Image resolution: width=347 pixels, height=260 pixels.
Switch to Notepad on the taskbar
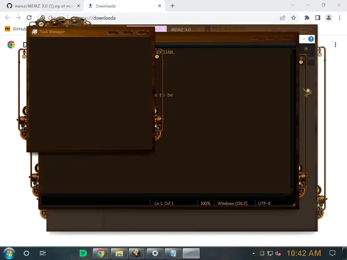coord(173,253)
